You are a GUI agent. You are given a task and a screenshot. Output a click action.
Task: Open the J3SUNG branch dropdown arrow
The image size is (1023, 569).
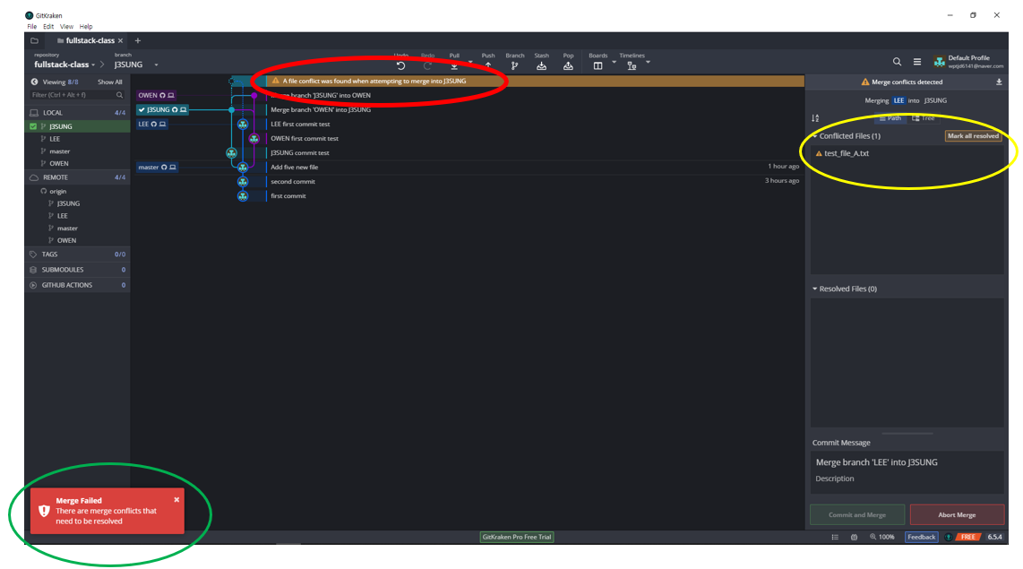156,65
